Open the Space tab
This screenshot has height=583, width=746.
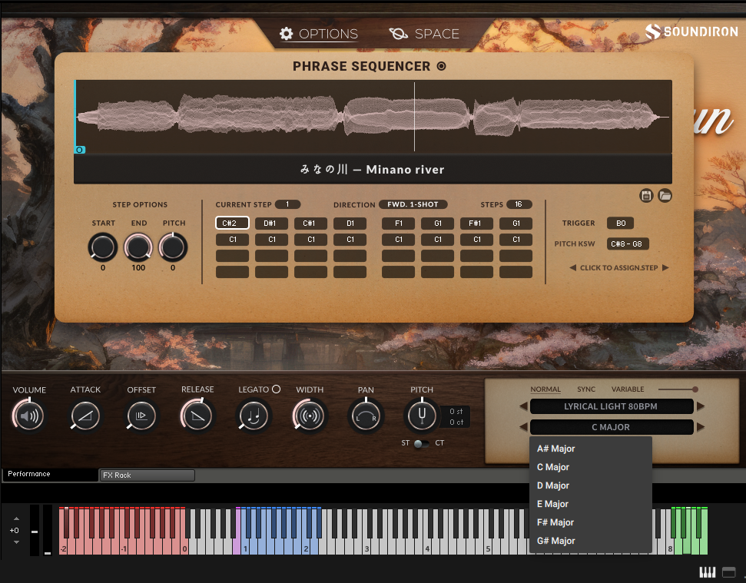tap(424, 34)
